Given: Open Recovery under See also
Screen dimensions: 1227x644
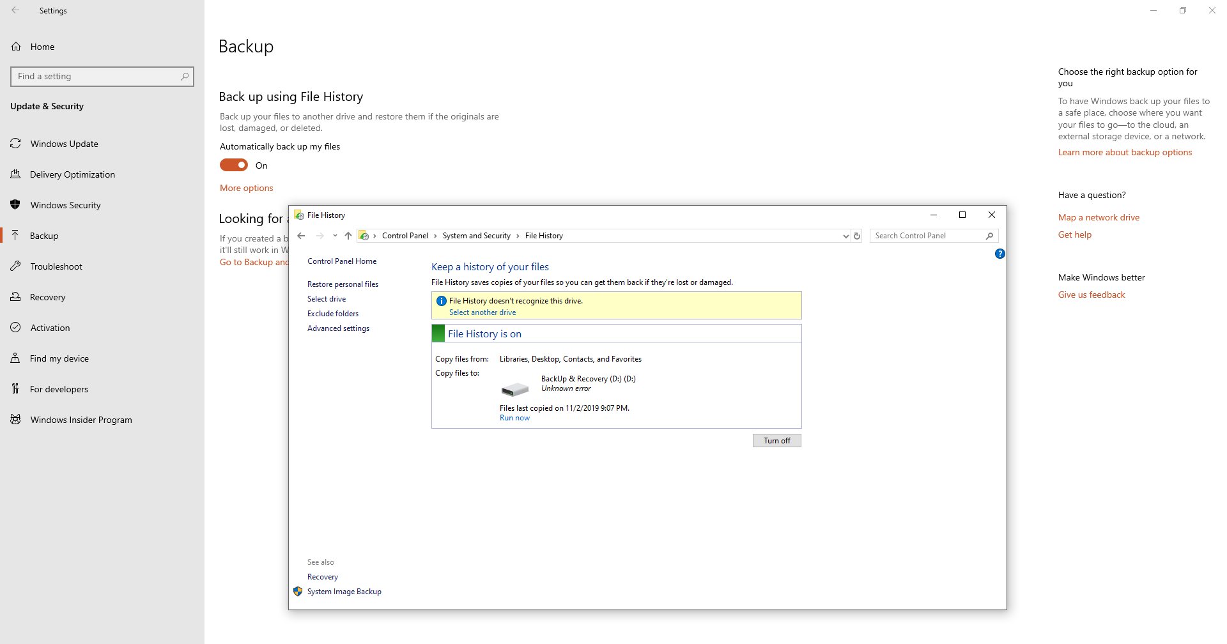Looking at the screenshot, I should pyautogui.click(x=323, y=577).
